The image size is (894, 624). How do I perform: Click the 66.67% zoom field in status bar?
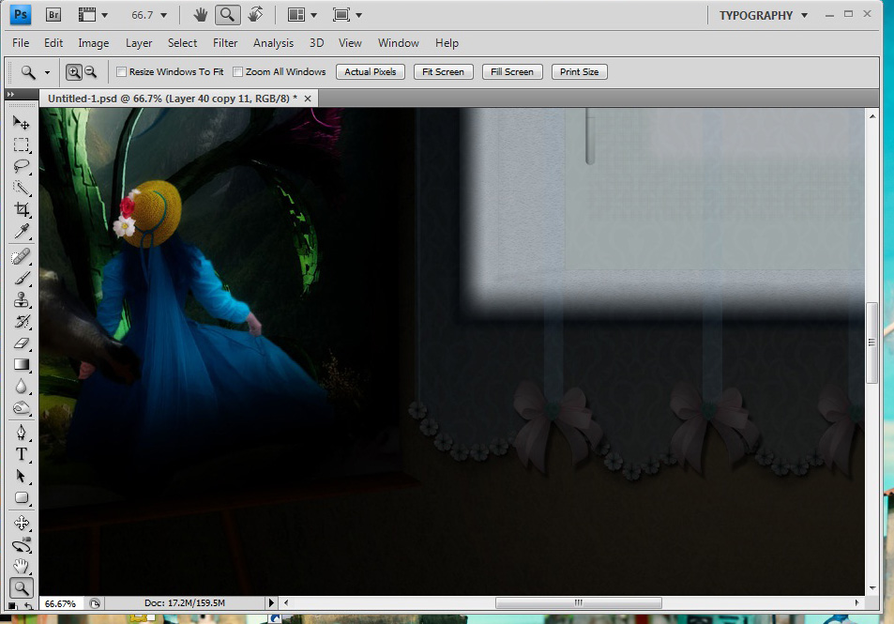click(x=60, y=603)
